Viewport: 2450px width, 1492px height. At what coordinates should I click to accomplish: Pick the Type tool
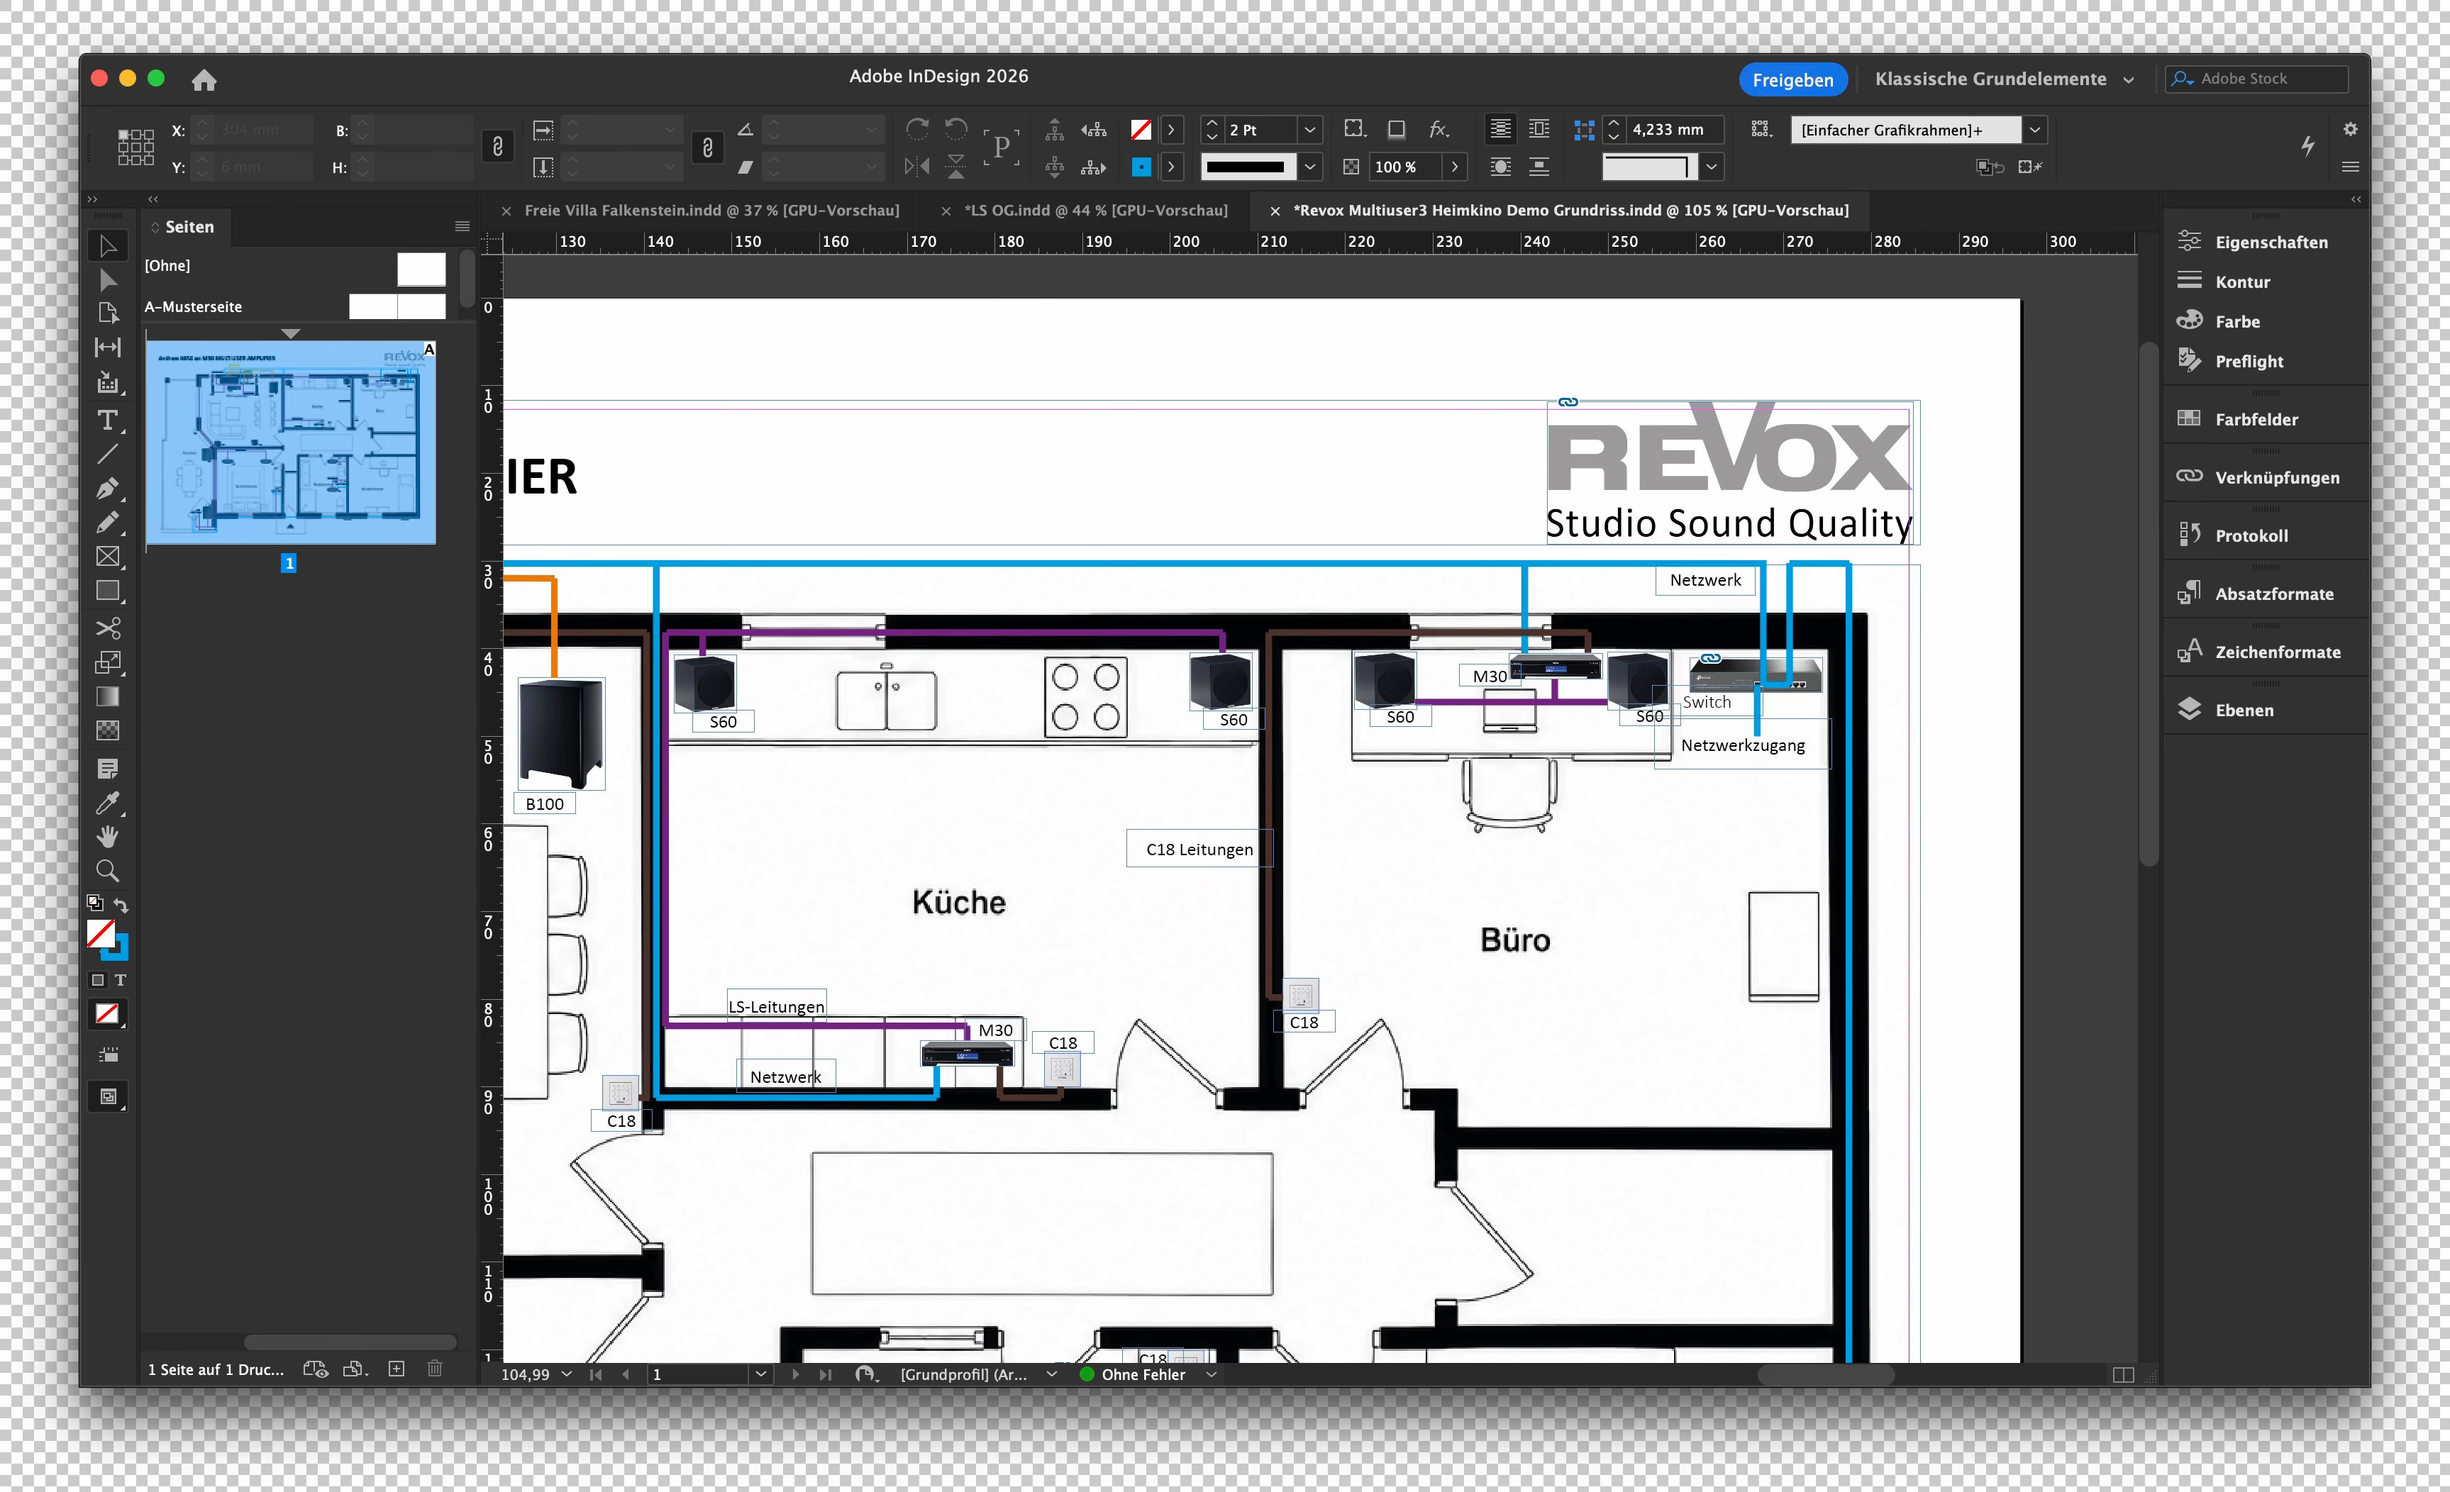(107, 420)
